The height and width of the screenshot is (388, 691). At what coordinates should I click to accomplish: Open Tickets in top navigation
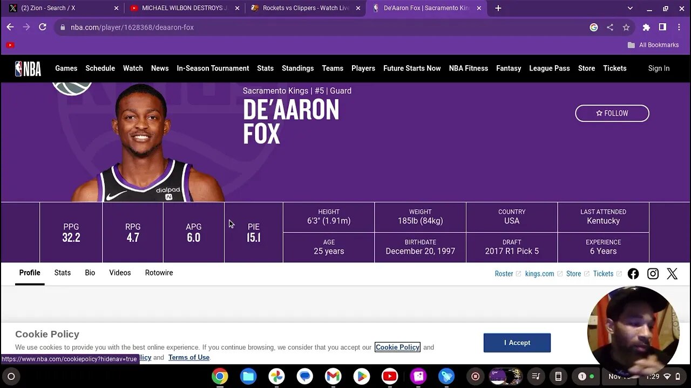coord(615,68)
